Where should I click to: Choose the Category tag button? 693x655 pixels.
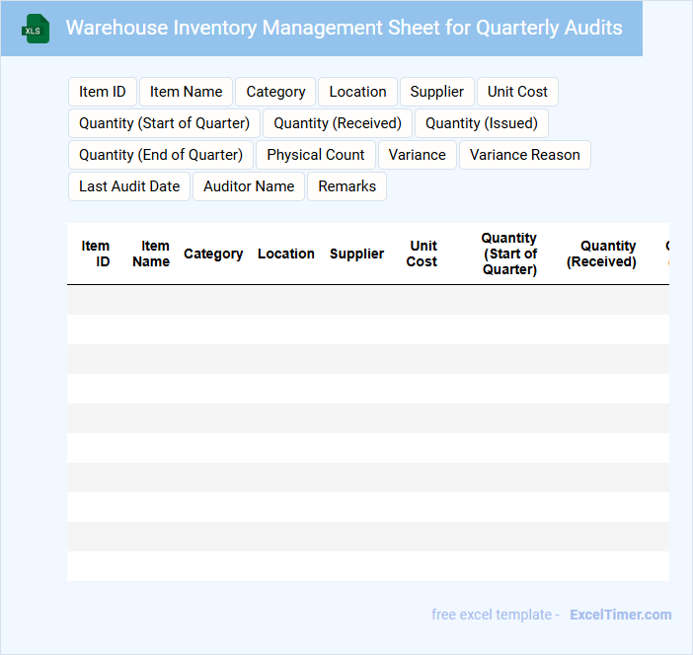[275, 92]
